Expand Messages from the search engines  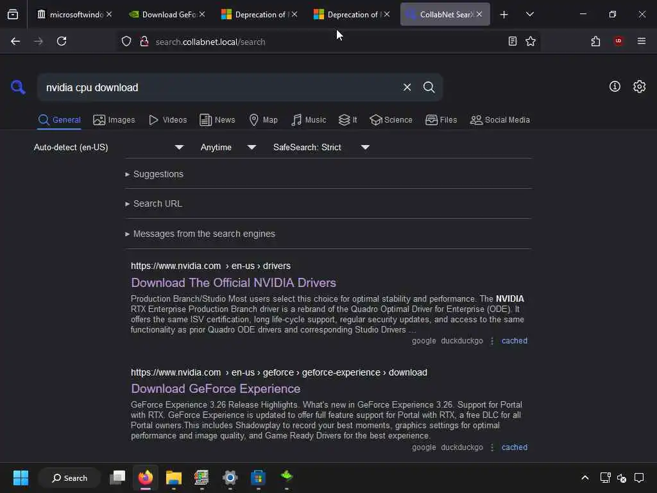click(200, 234)
